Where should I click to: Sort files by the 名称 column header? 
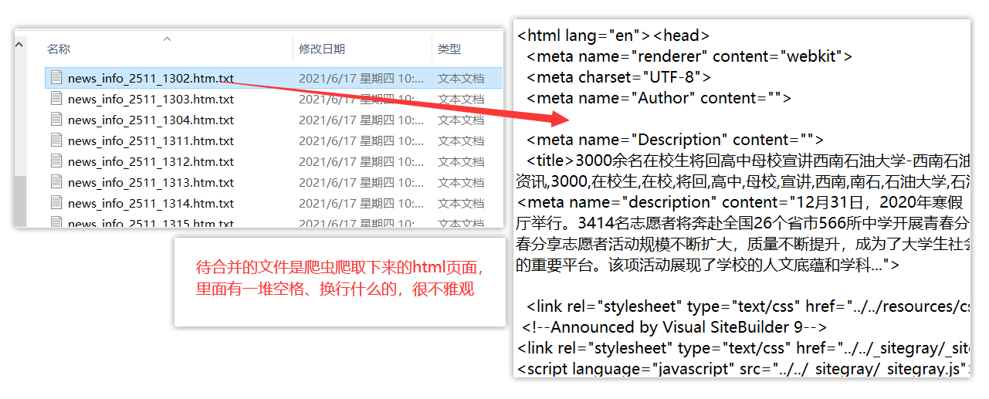point(59,49)
